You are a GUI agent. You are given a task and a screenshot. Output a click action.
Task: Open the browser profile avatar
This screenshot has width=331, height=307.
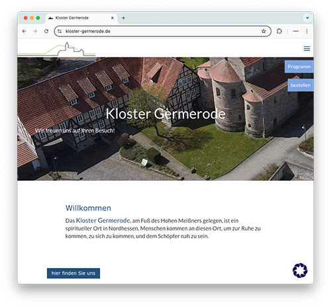pyautogui.click(x=296, y=31)
